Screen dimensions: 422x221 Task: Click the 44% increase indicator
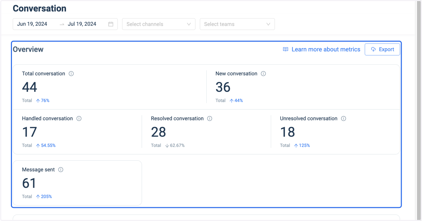click(x=236, y=100)
